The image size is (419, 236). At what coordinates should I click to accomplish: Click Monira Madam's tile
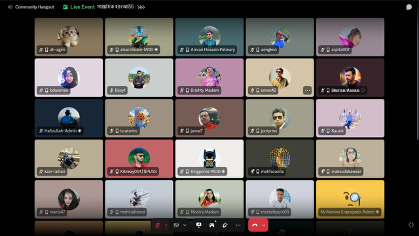click(x=209, y=199)
